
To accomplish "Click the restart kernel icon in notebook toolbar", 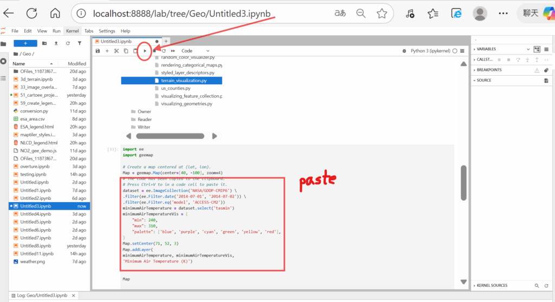I will coord(164,51).
